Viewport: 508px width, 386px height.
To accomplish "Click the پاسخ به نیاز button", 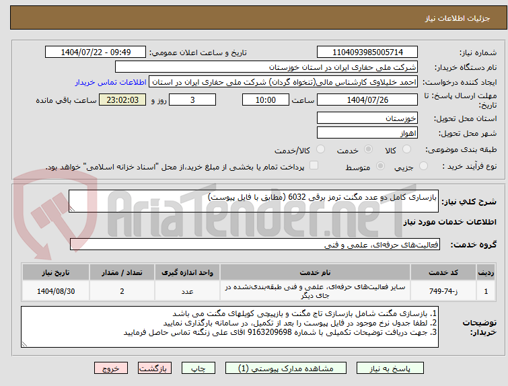I will tap(390, 369).
